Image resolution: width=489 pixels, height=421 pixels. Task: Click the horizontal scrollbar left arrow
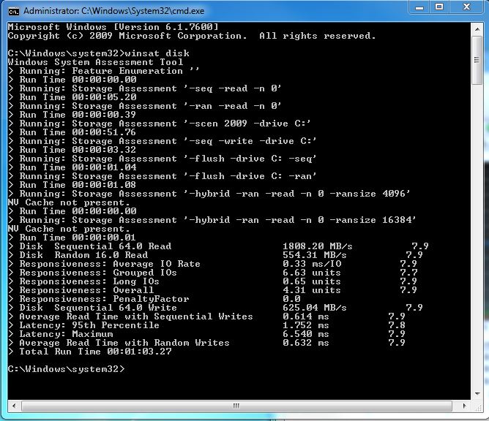(x=14, y=406)
